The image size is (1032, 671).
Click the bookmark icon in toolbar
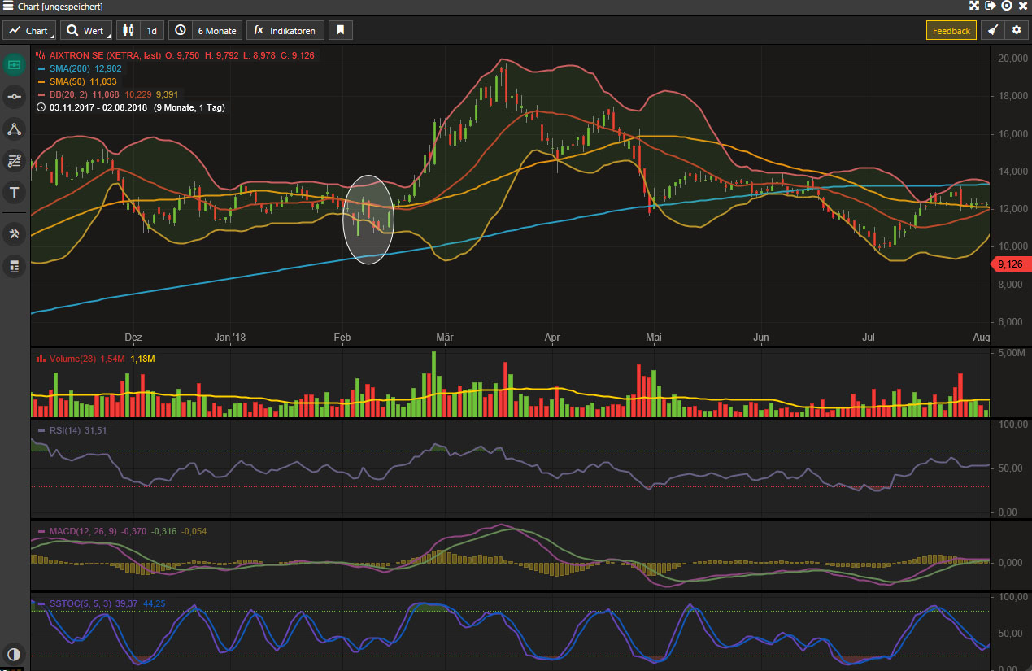click(341, 31)
